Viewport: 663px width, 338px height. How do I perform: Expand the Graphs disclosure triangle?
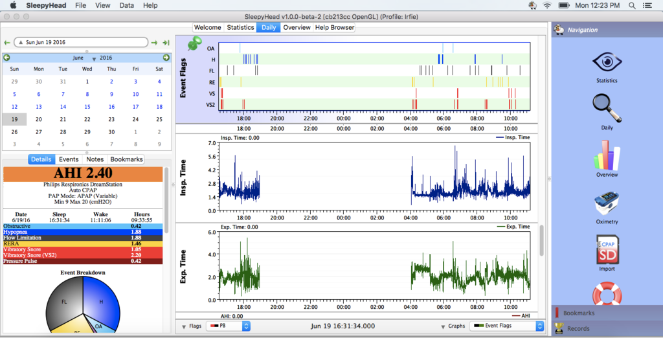(x=443, y=327)
